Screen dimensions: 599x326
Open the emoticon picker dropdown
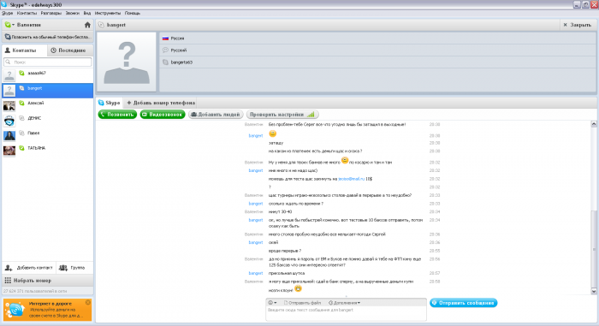[272, 303]
